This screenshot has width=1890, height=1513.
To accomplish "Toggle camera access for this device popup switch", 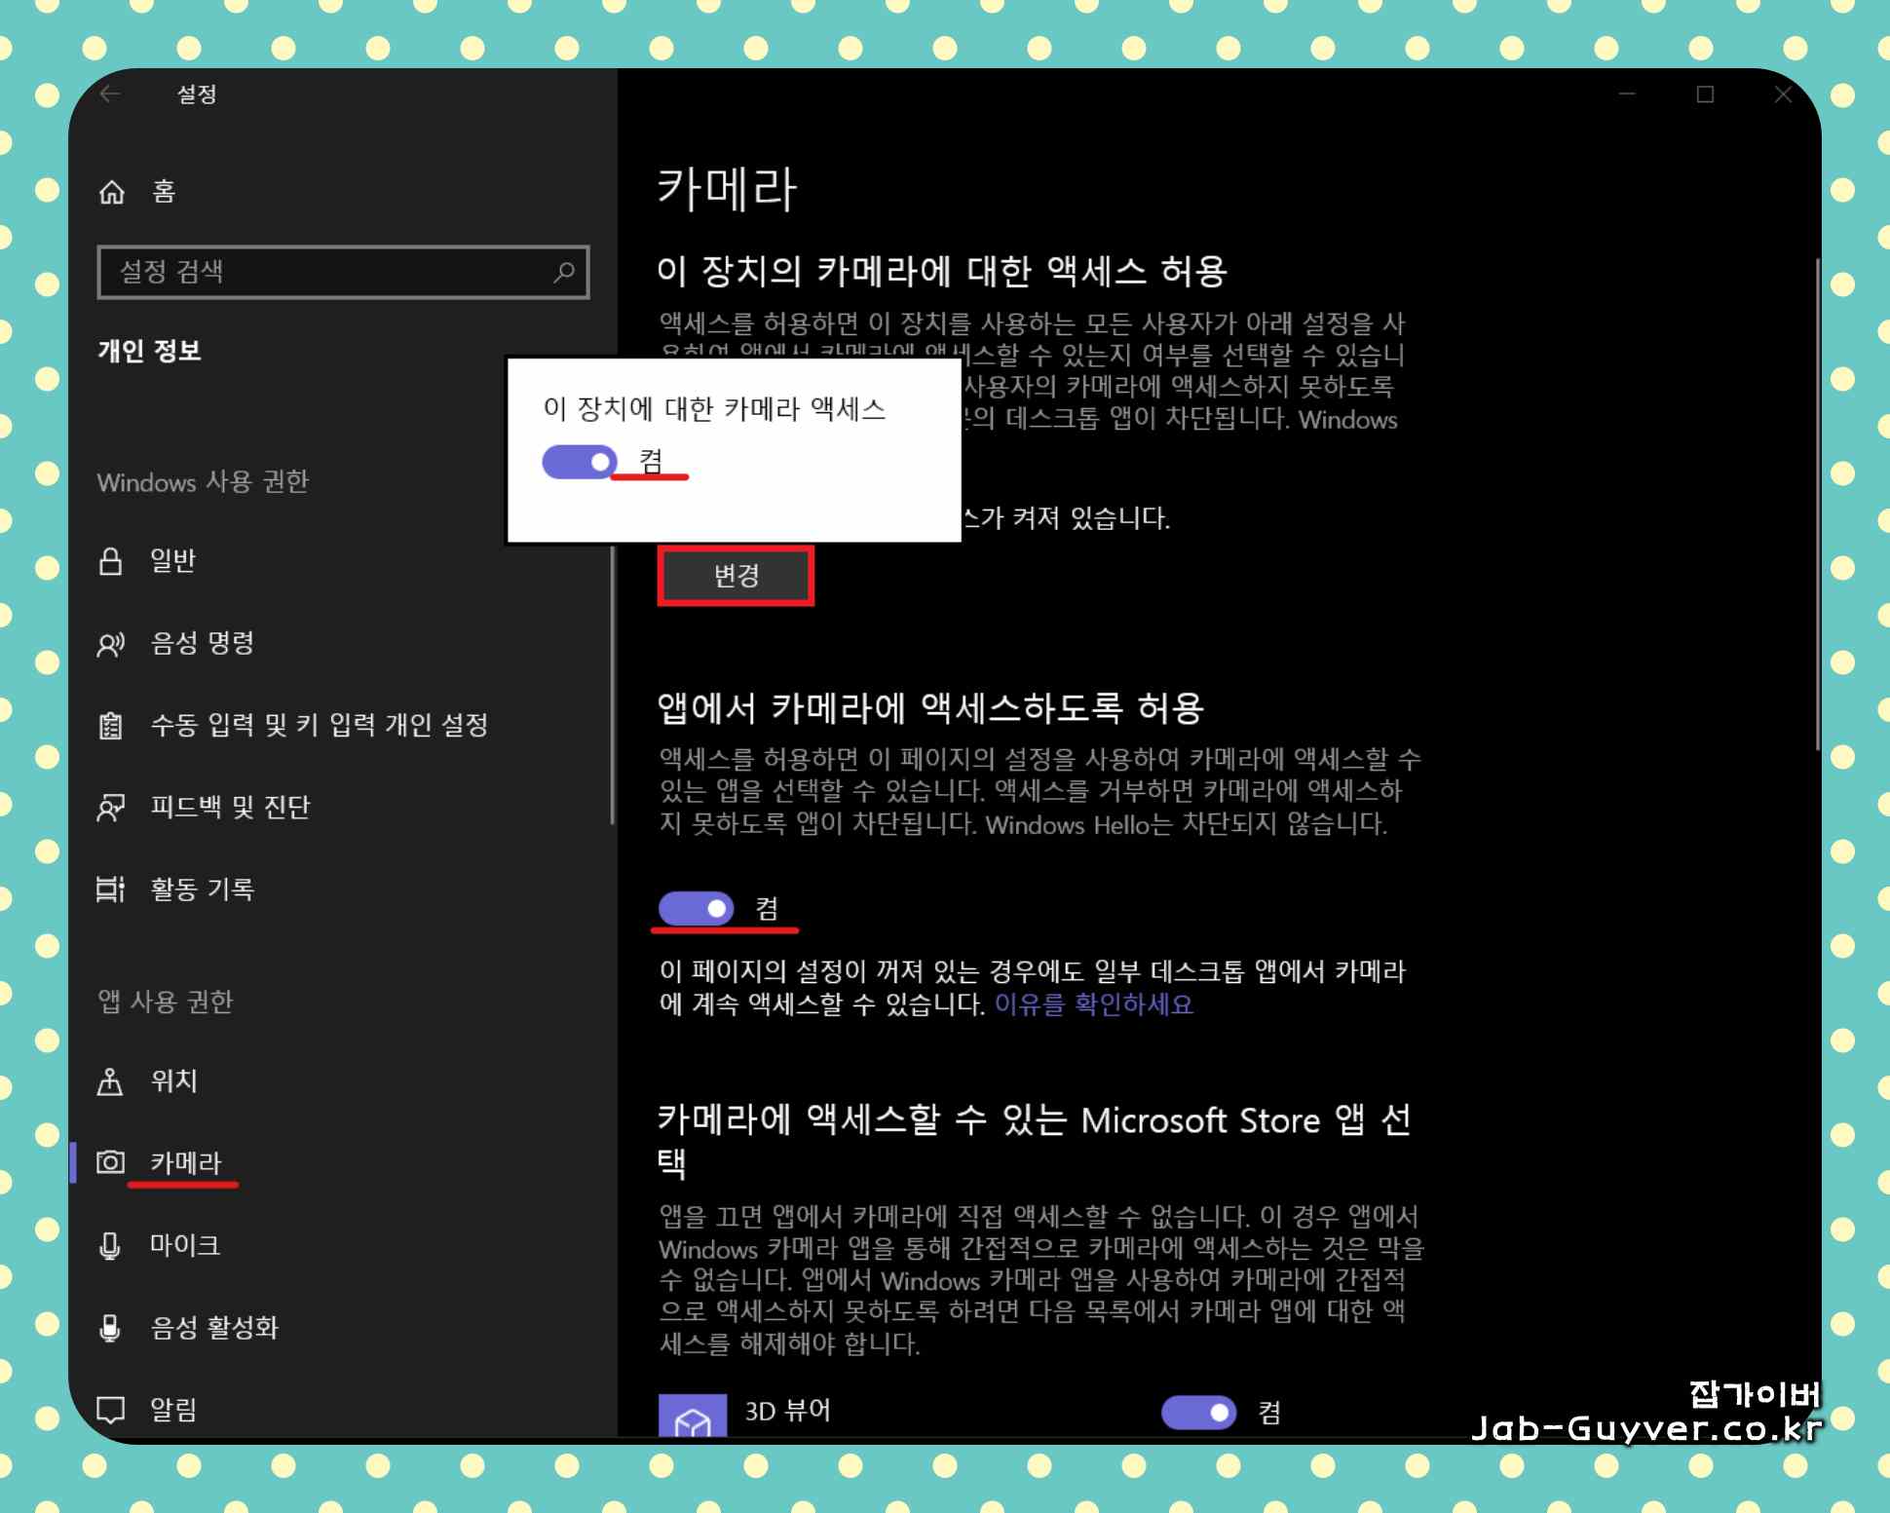I will coord(580,462).
